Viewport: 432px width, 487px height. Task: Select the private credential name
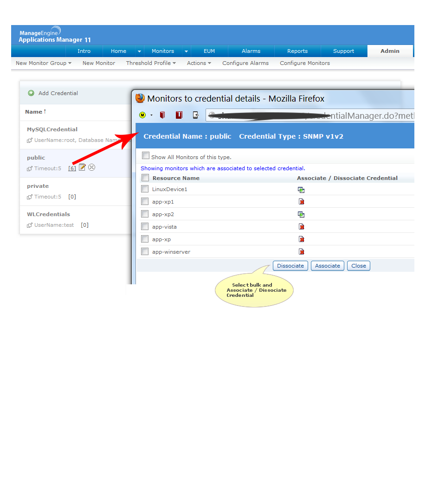coord(38,186)
